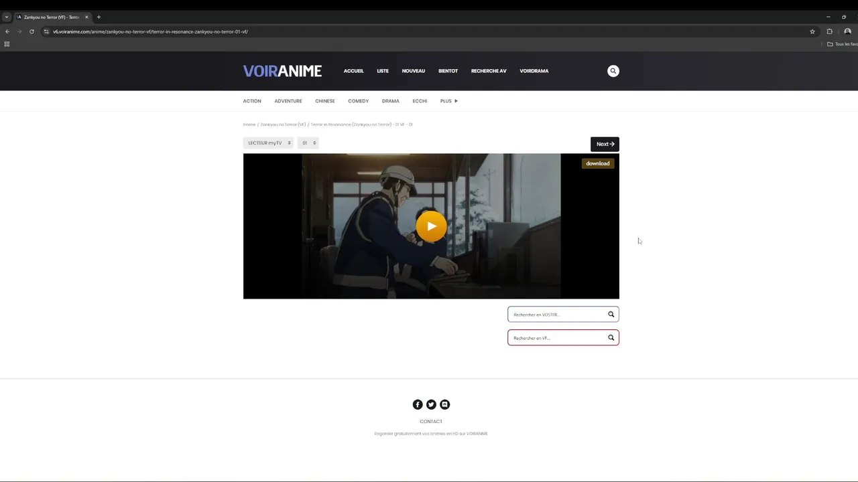Image resolution: width=858 pixels, height=482 pixels.
Task: Browse the DRAMA genre
Action: coord(391,101)
